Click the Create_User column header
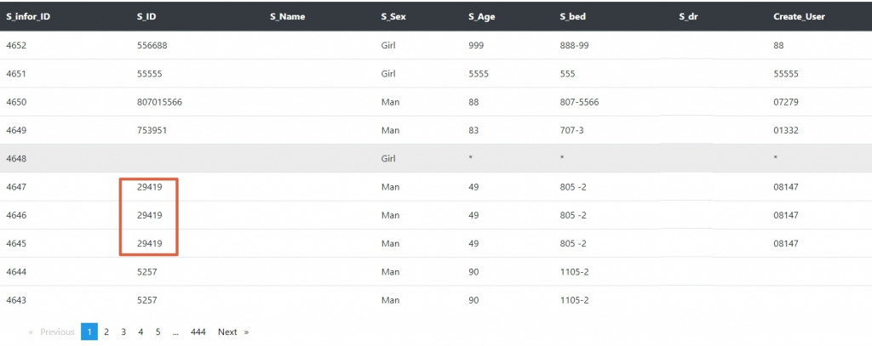This screenshot has height=346, width=872. coord(799,17)
